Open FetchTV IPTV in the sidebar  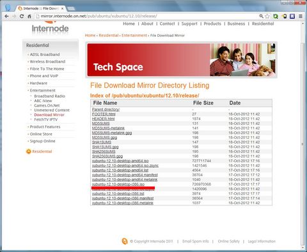pos(46,119)
